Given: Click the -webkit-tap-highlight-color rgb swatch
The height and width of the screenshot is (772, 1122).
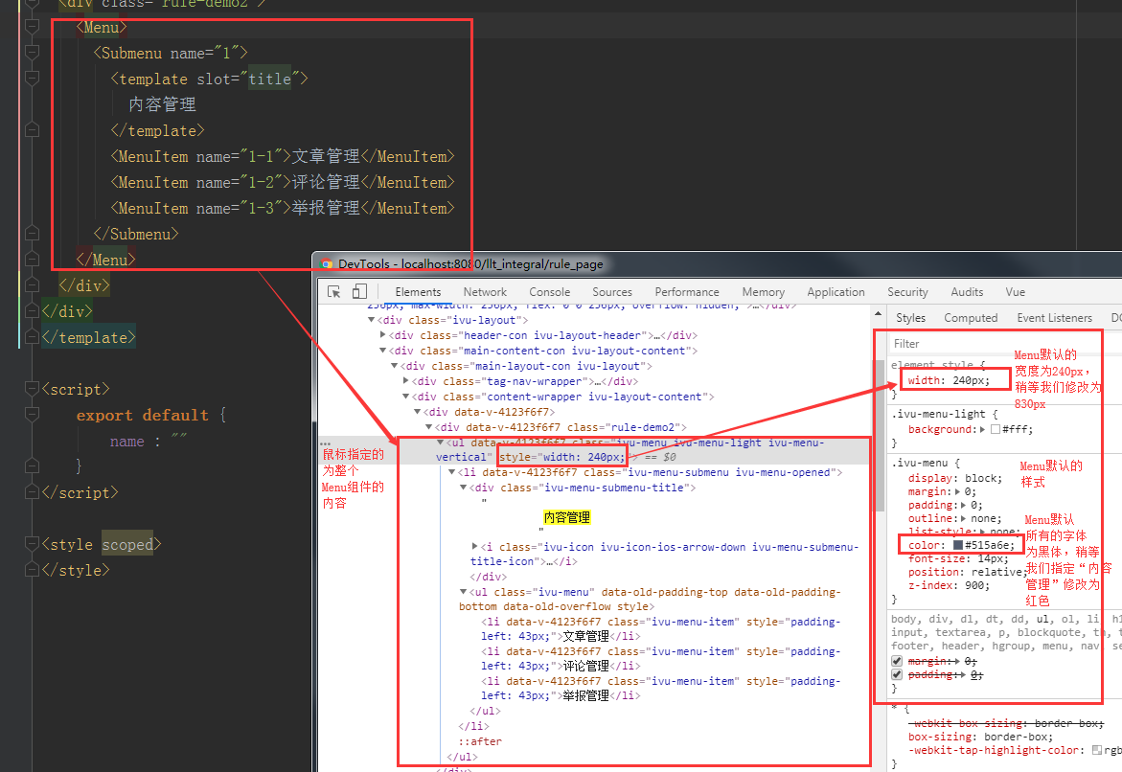Looking at the screenshot, I should pos(1097,750).
